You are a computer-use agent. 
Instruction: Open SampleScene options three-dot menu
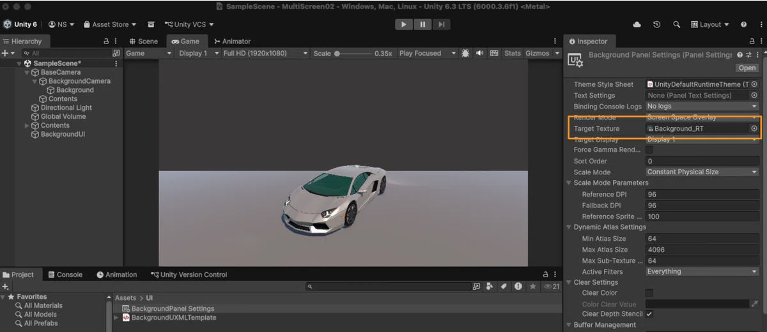pos(116,64)
